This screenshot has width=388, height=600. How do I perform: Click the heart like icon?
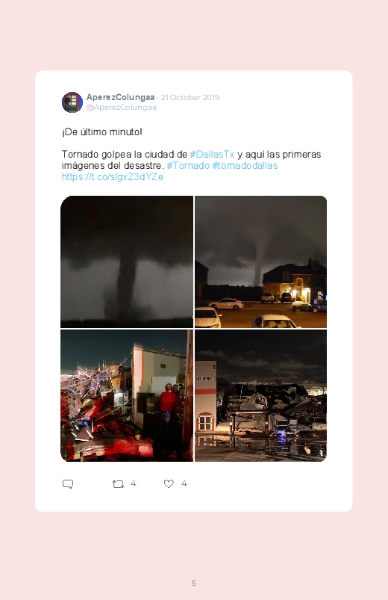pos(169,483)
